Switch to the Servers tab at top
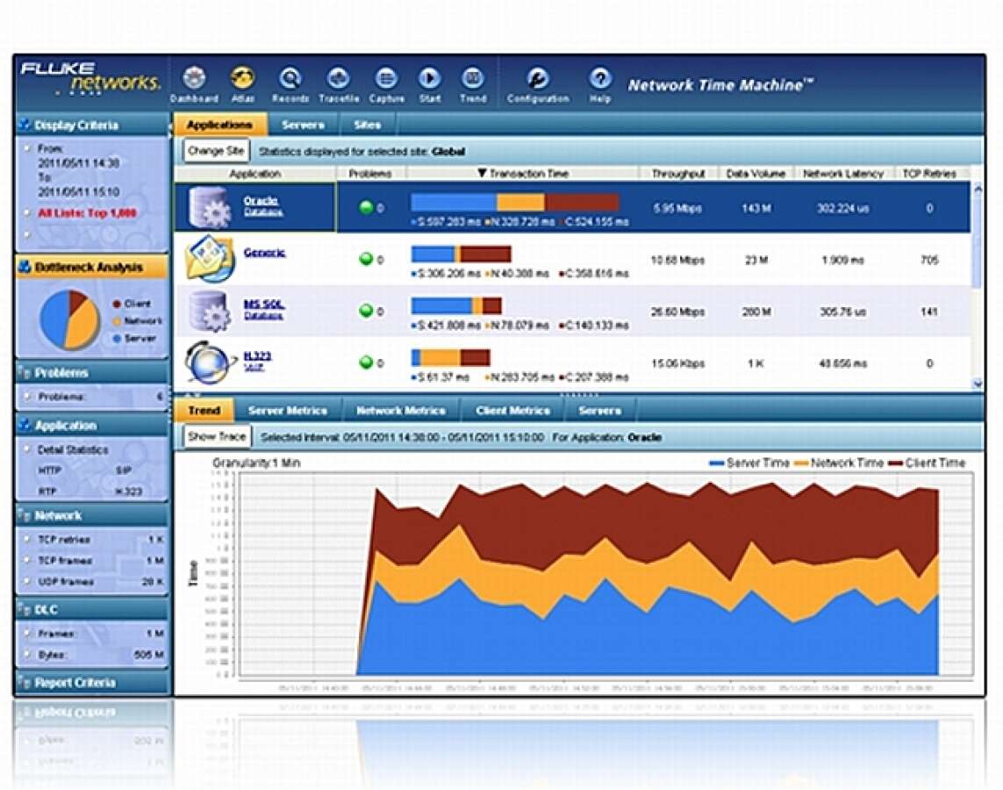 pyautogui.click(x=303, y=125)
